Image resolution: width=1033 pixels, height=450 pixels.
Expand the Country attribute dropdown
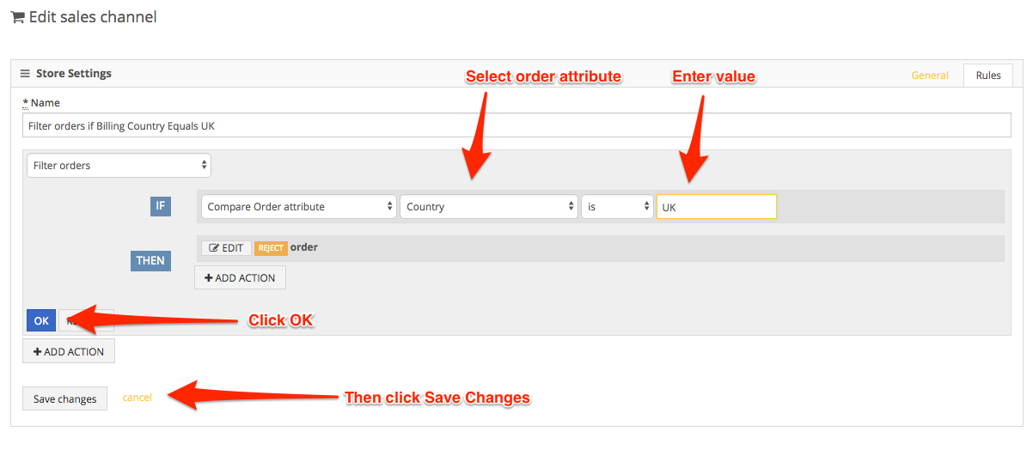[x=488, y=206]
